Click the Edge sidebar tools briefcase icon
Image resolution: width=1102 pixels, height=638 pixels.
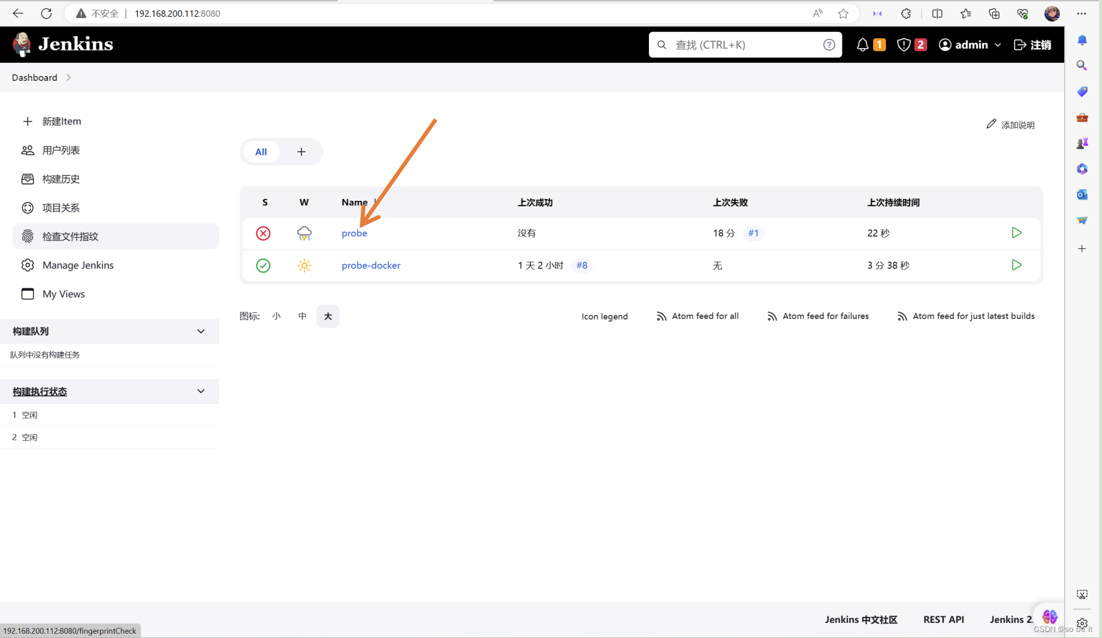point(1082,117)
